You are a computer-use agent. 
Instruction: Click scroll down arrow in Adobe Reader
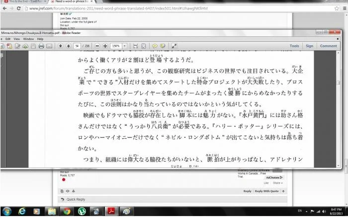338,166
